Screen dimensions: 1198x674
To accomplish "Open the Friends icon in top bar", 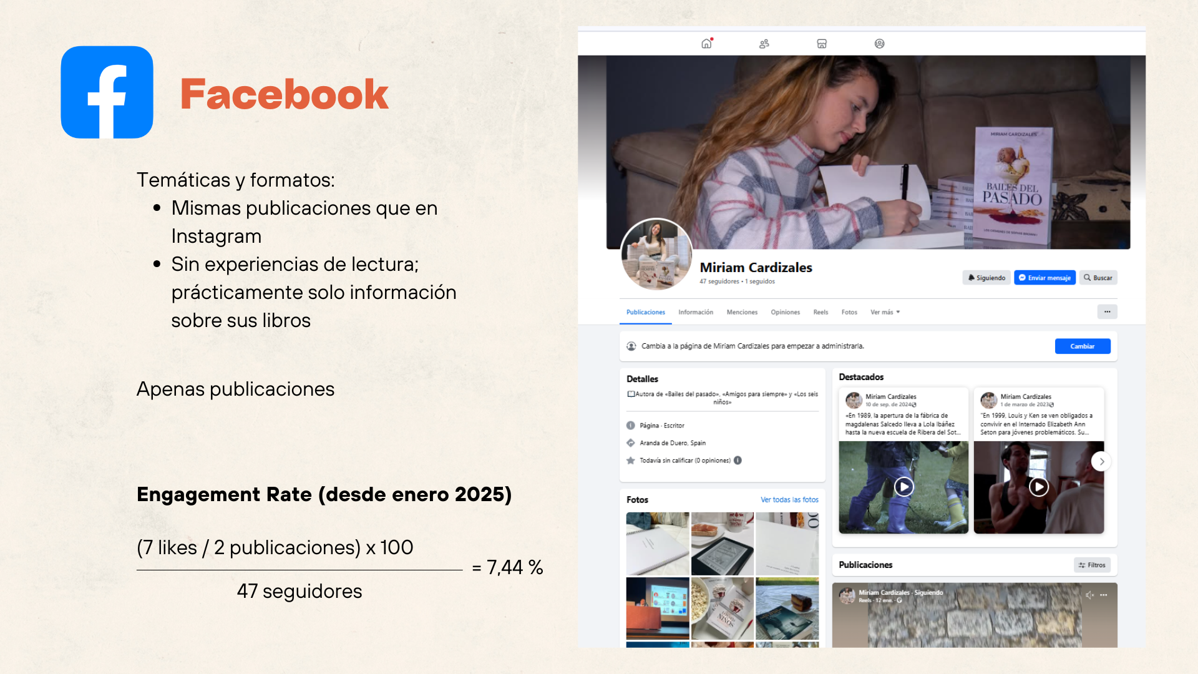I will pos(764,44).
